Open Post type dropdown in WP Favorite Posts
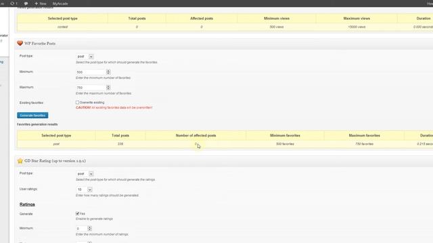The image size is (433, 243). pyautogui.click(x=85, y=56)
